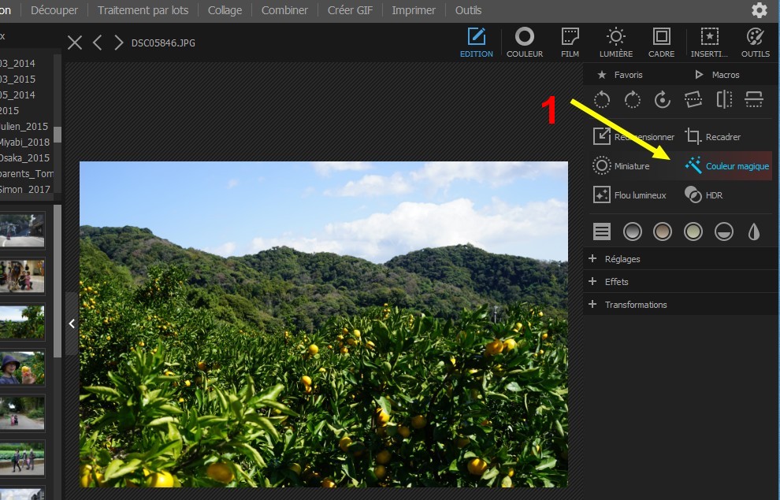This screenshot has width=780, height=500.
Task: Select the folder ending in ulien_2015
Action: coord(24,126)
